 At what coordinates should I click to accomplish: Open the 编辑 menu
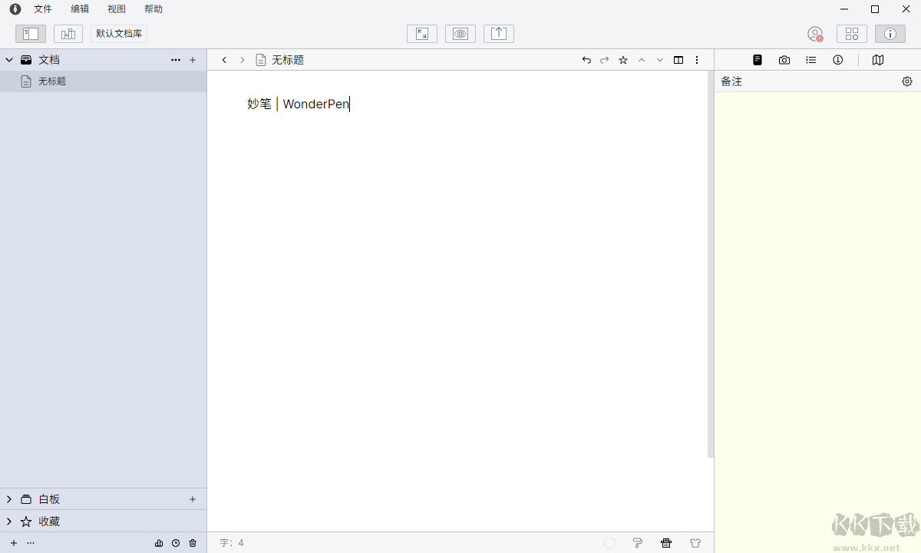pos(80,9)
